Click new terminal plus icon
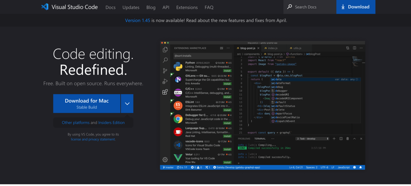Viewport: 411px width, 186px height. (334, 139)
